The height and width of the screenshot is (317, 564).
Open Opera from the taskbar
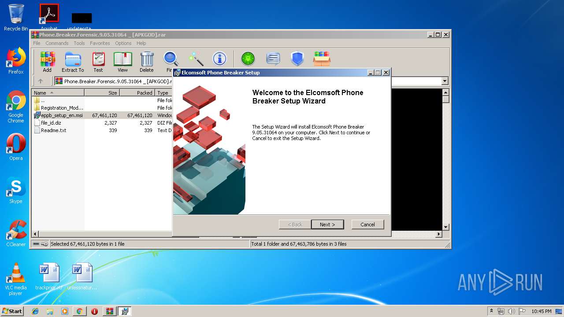pos(94,311)
